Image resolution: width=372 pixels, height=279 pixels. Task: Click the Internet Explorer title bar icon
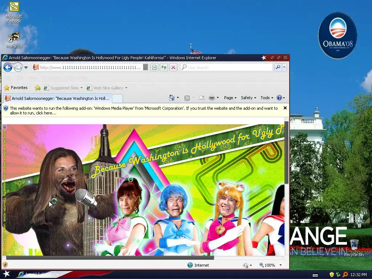(5, 58)
